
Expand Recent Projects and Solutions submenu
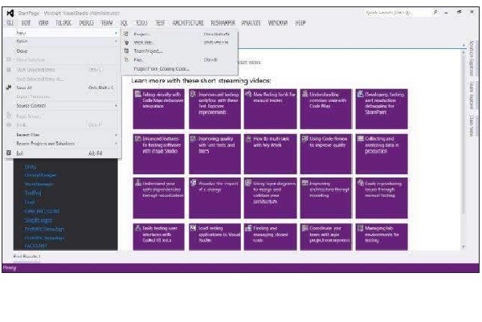pos(63,144)
